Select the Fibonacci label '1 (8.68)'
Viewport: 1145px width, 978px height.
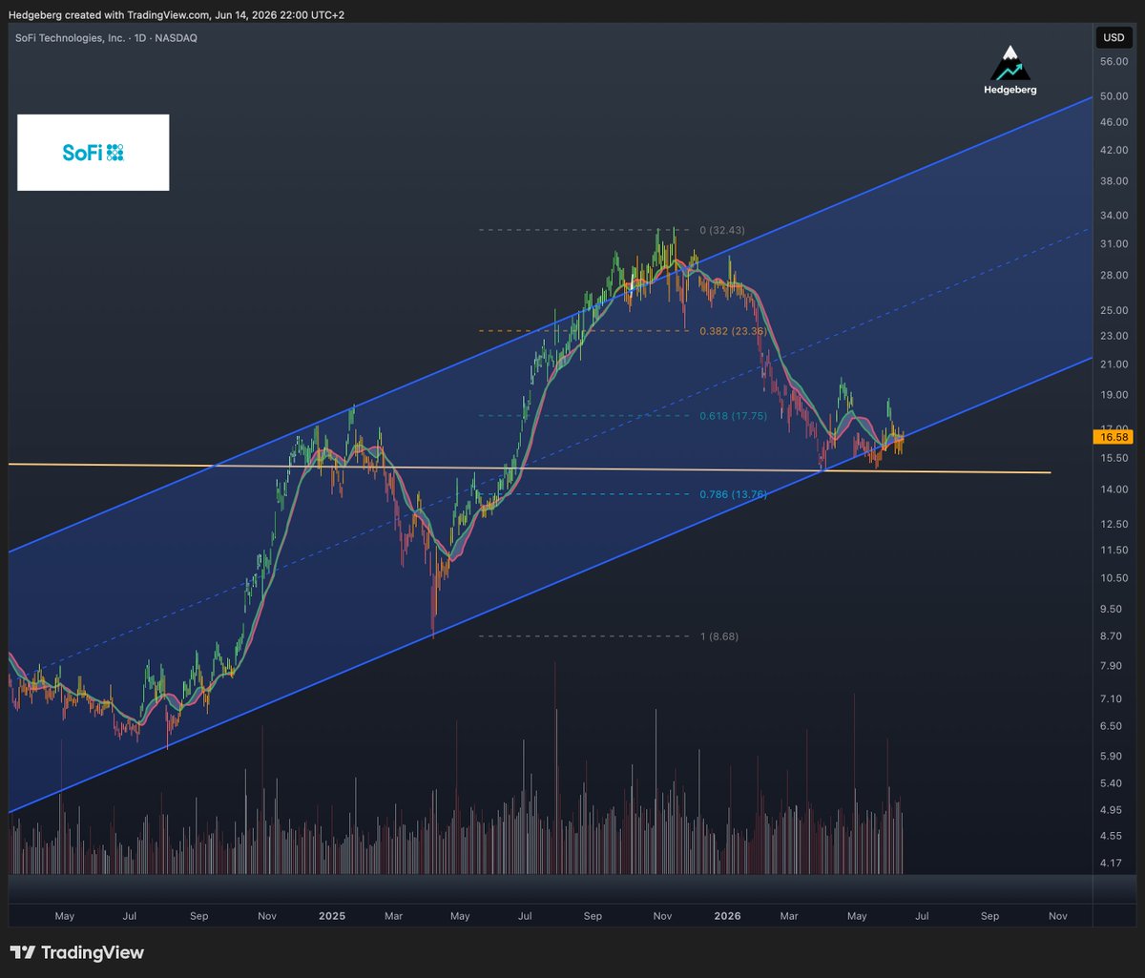[720, 636]
